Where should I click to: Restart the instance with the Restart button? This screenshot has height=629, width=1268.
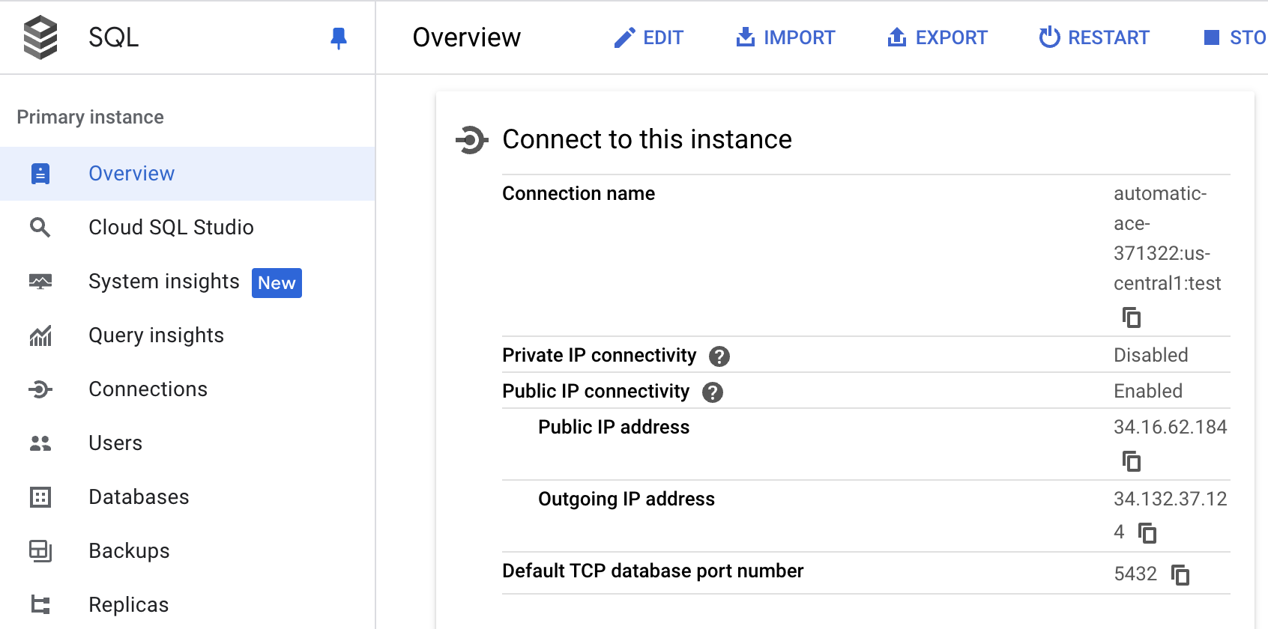point(1093,37)
